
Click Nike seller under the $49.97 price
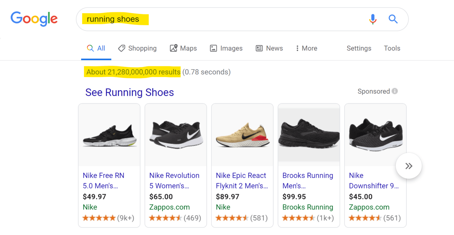tap(90, 207)
